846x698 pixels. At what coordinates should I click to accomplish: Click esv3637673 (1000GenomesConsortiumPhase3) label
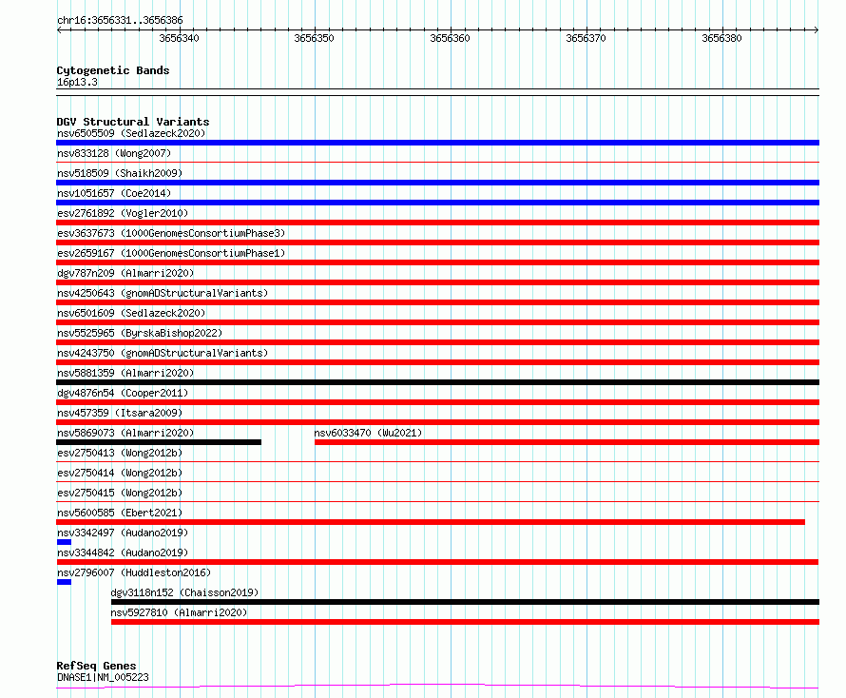[171, 233]
